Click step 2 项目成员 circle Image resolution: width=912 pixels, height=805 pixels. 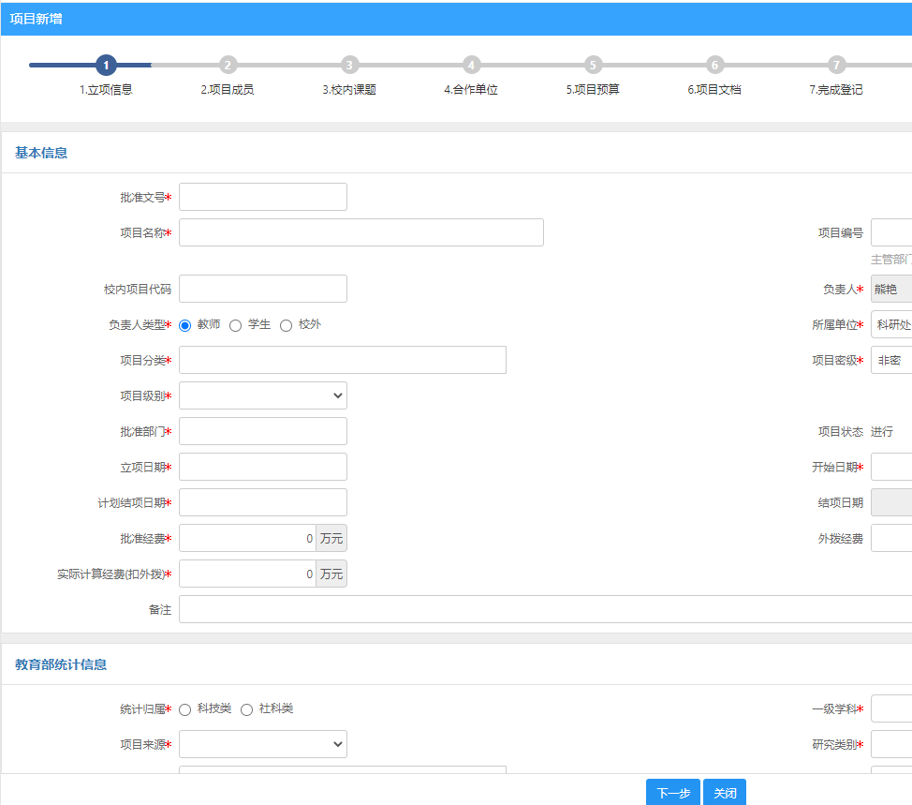(x=228, y=65)
